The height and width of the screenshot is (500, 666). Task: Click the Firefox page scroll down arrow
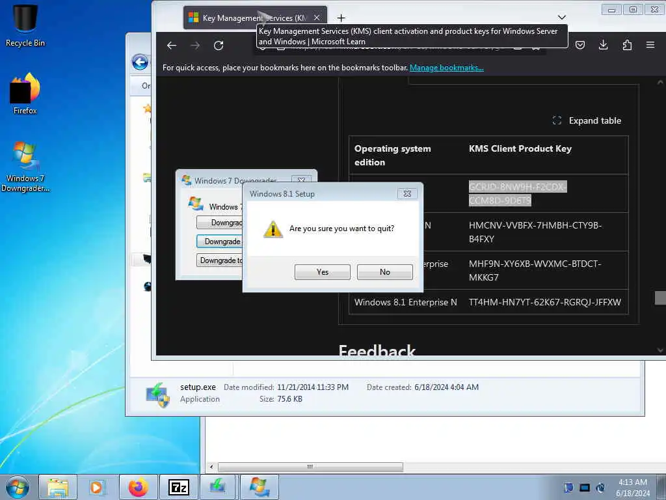click(660, 350)
